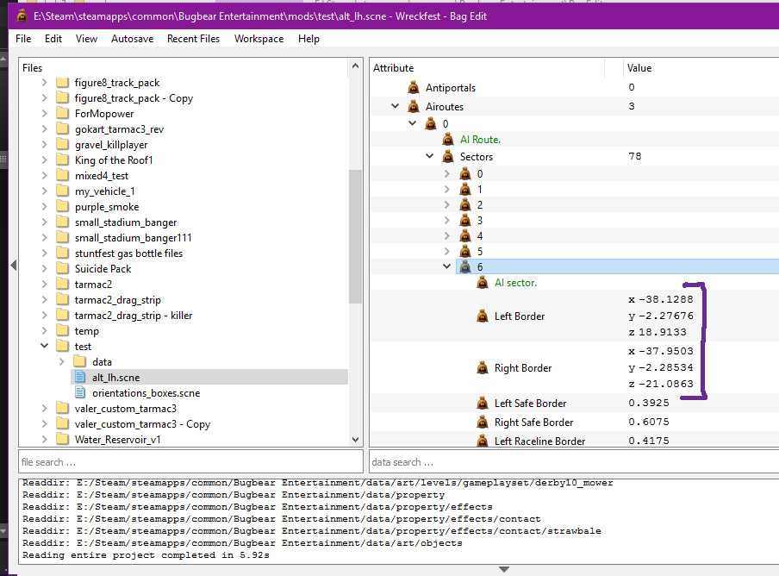Click the bag icon next to Left Border
Viewport: 779px width, 576px height.
click(483, 316)
